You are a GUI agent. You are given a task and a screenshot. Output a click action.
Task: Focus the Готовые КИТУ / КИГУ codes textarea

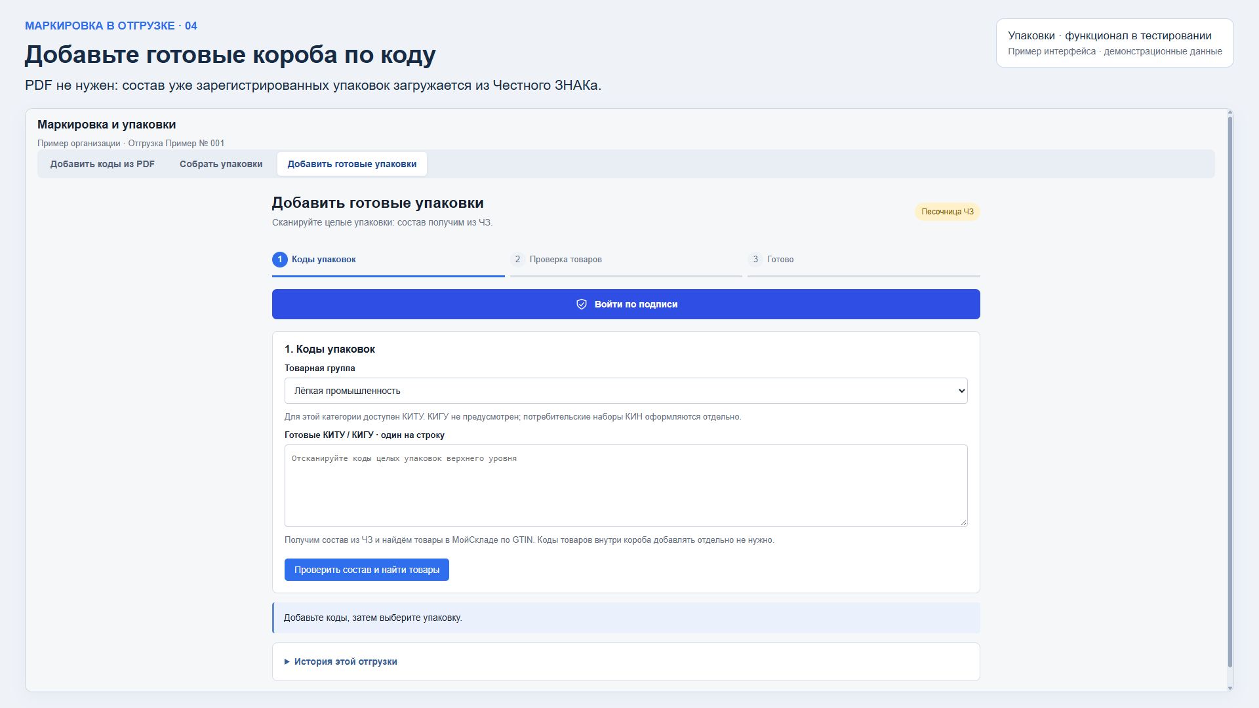pyautogui.click(x=626, y=486)
